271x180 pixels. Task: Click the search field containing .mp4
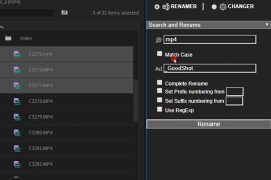pyautogui.click(x=210, y=39)
